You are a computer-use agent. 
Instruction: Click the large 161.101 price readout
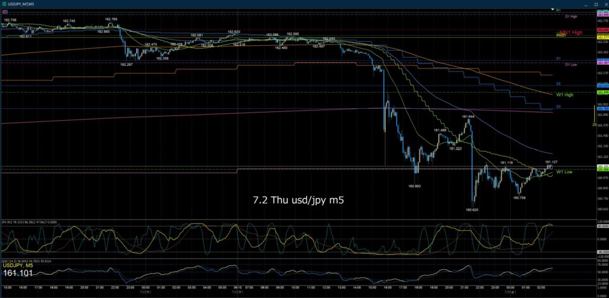click(17, 274)
